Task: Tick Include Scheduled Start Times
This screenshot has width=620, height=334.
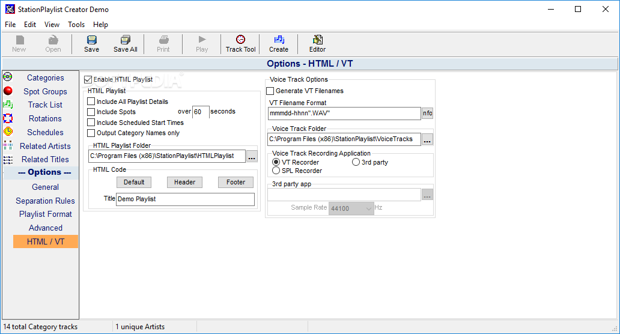Action: click(91, 123)
